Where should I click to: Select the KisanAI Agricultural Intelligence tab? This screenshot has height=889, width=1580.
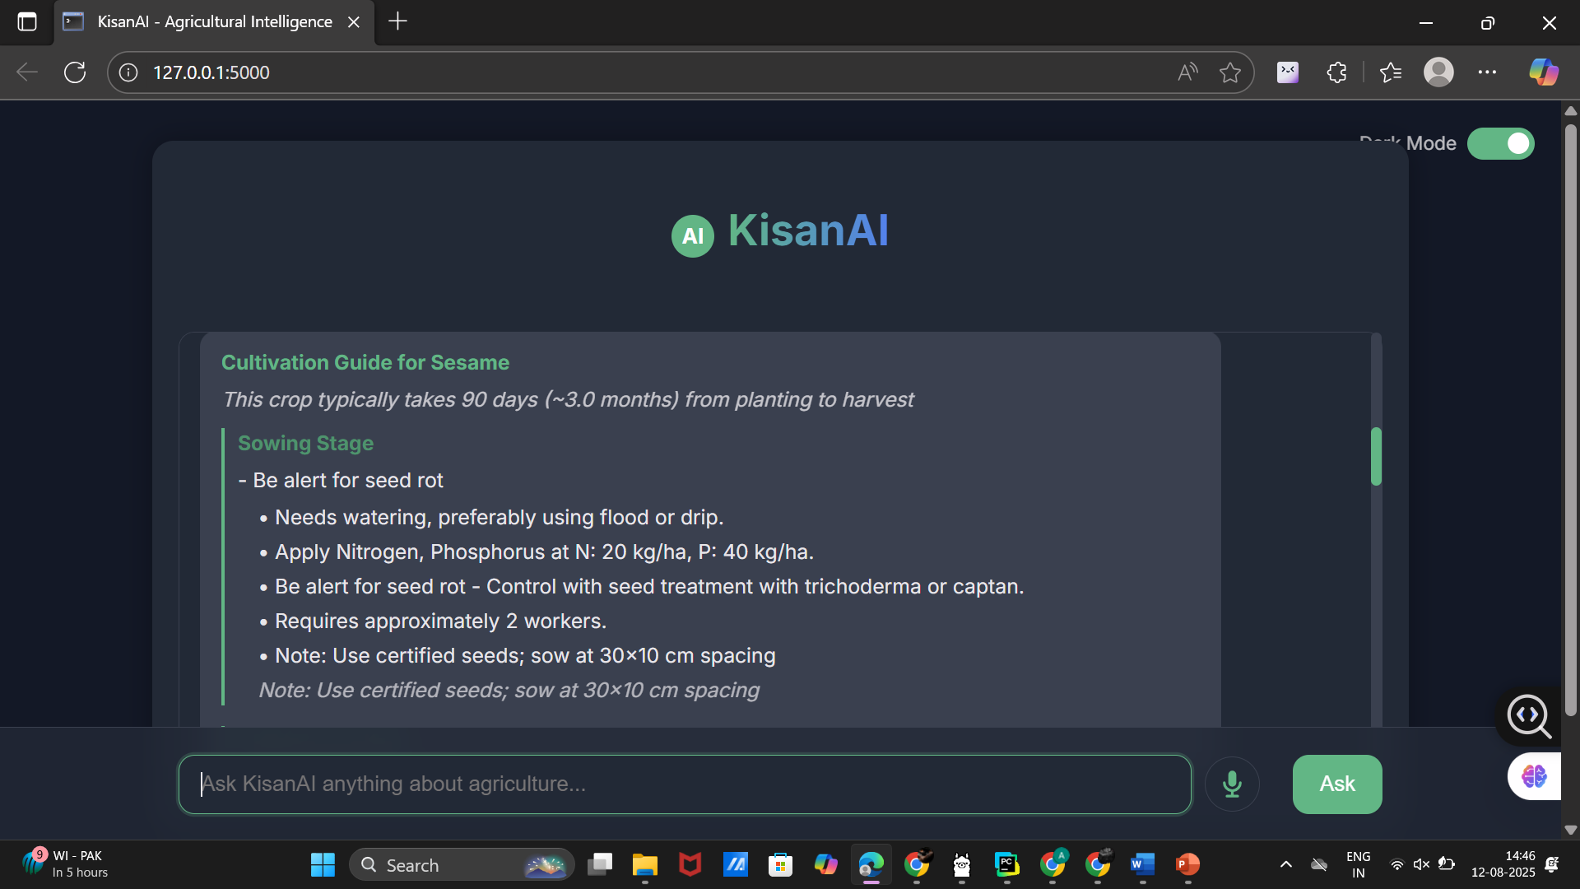pyautogui.click(x=214, y=21)
